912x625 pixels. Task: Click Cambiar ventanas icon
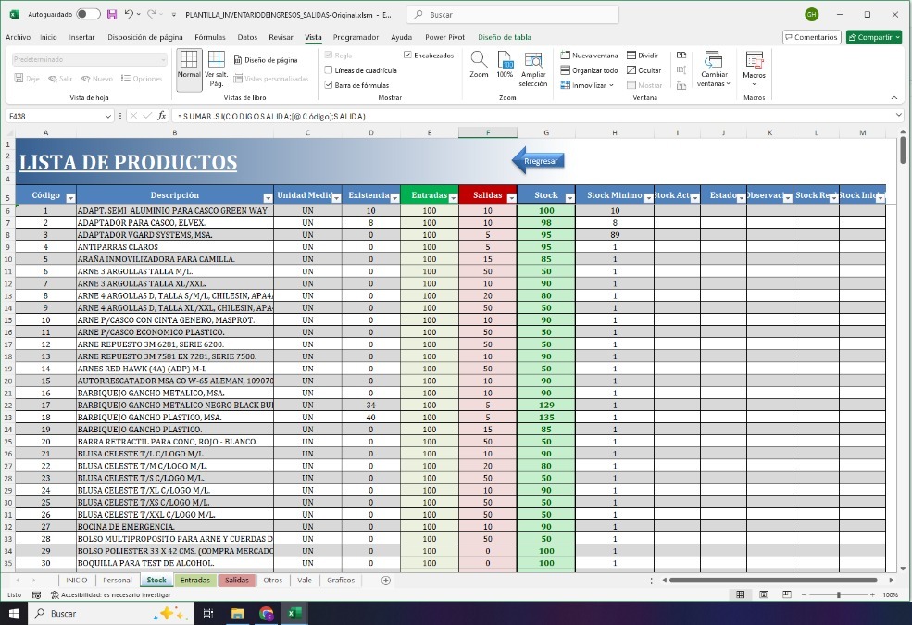714,69
